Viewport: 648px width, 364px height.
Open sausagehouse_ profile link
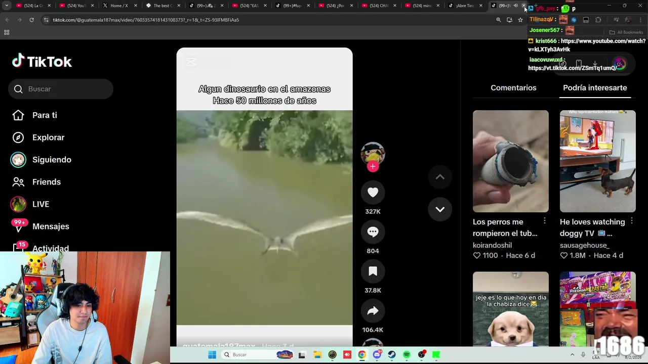[x=584, y=245]
